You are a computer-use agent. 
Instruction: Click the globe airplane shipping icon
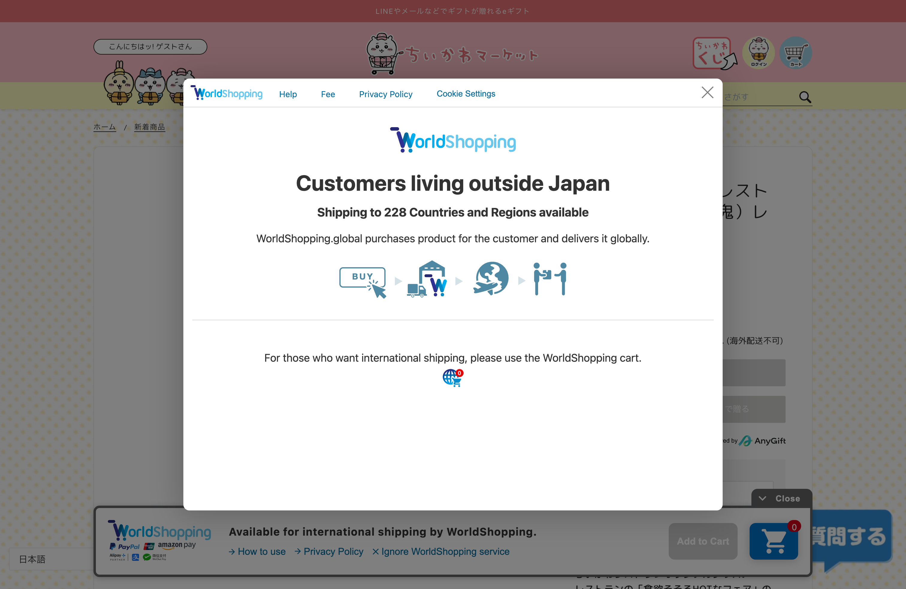click(490, 279)
